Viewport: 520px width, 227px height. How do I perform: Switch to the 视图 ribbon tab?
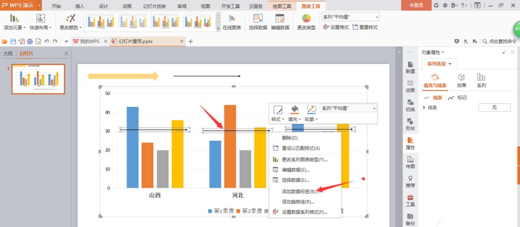pyautogui.click(x=205, y=6)
